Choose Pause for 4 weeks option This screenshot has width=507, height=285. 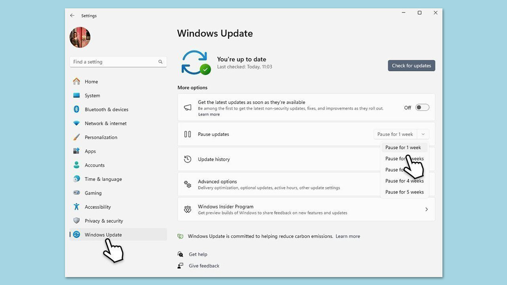click(x=404, y=181)
